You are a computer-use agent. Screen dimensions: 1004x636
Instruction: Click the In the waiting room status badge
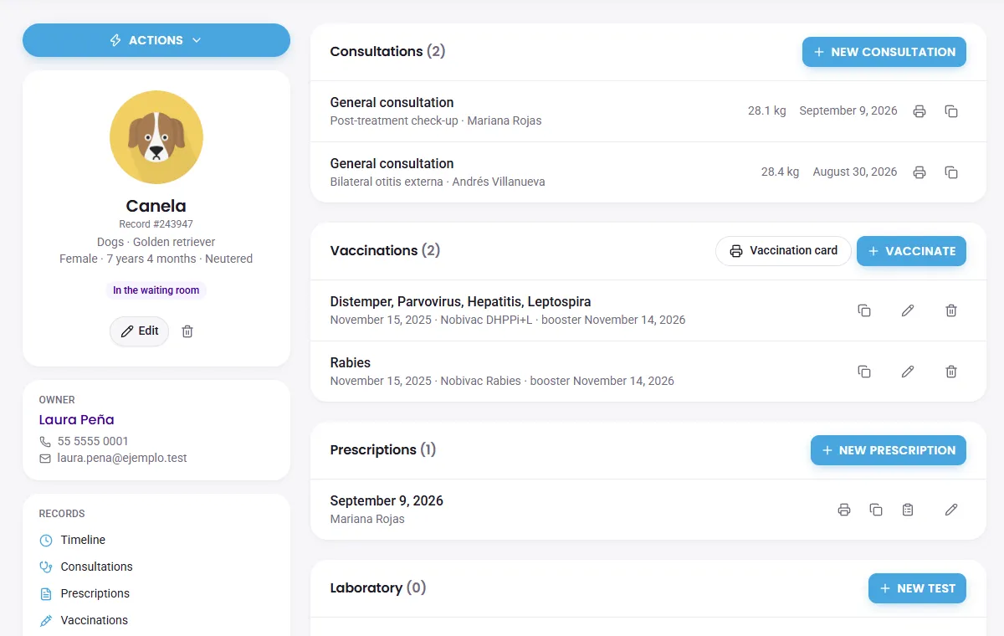point(156,290)
